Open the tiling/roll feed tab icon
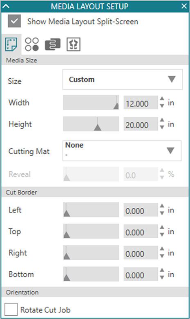Viewport: 190px width, 319px height. pos(53,44)
